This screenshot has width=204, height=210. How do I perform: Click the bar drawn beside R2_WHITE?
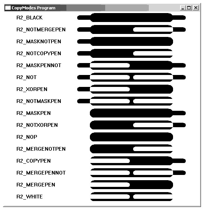point(131,197)
